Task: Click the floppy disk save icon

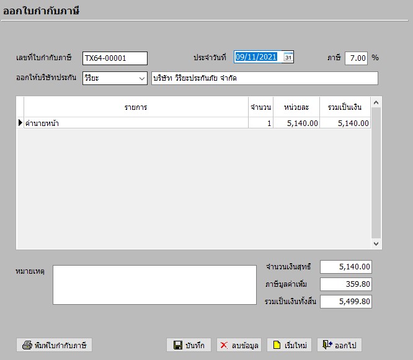Action: click(177, 345)
